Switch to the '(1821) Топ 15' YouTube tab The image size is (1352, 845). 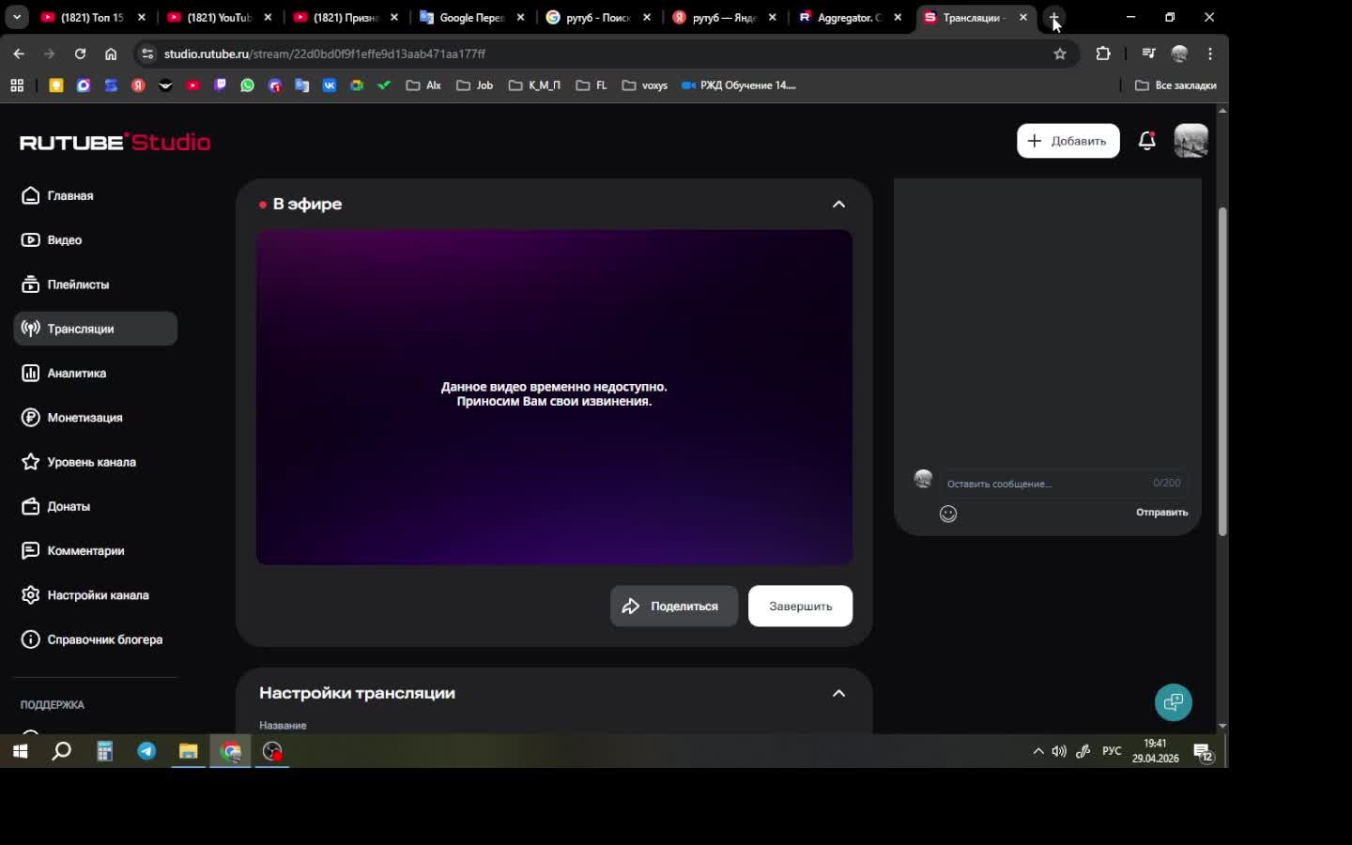click(x=94, y=17)
